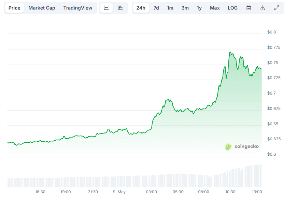Download the chart data
Screen dimensions: 284x197
tap(262, 8)
